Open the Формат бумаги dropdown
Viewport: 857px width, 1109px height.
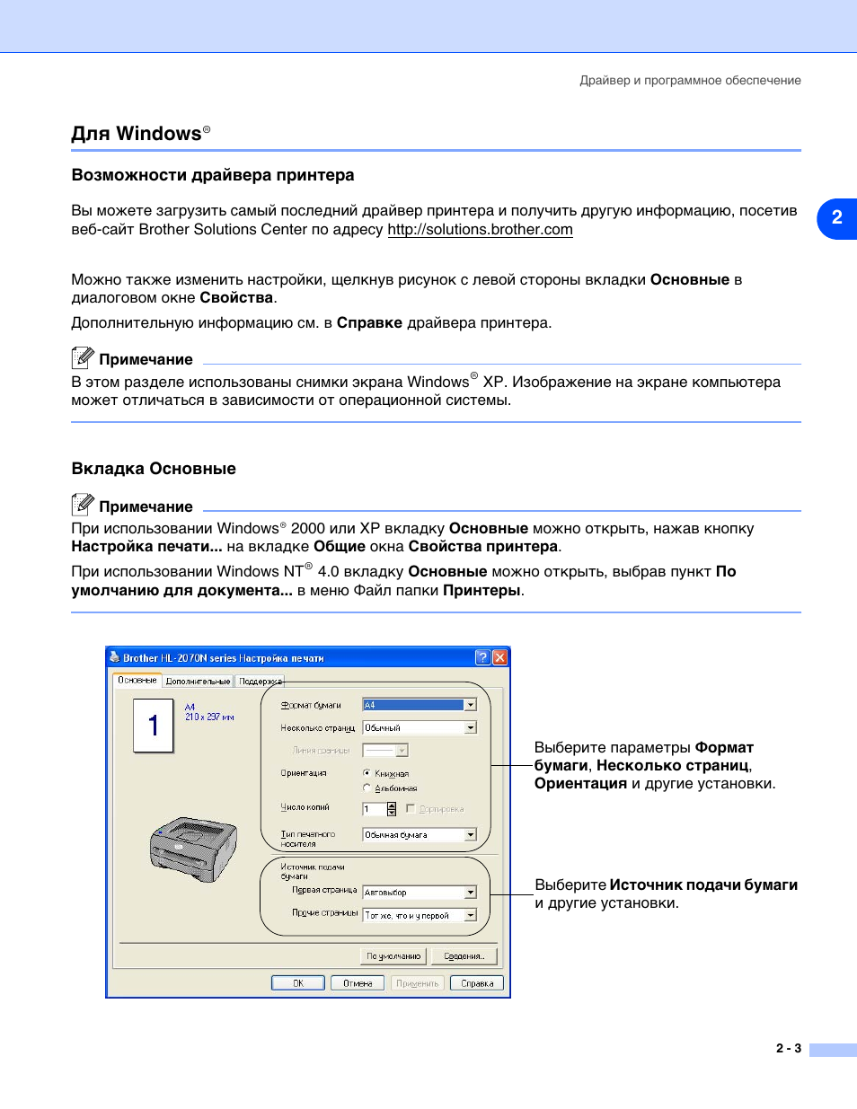tap(470, 705)
